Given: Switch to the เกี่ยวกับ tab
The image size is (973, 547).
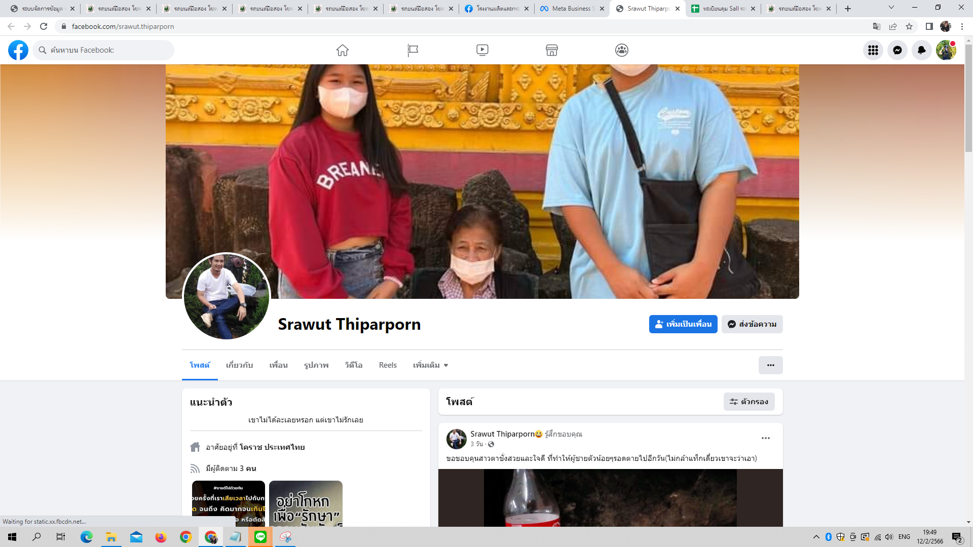Looking at the screenshot, I should tap(239, 365).
